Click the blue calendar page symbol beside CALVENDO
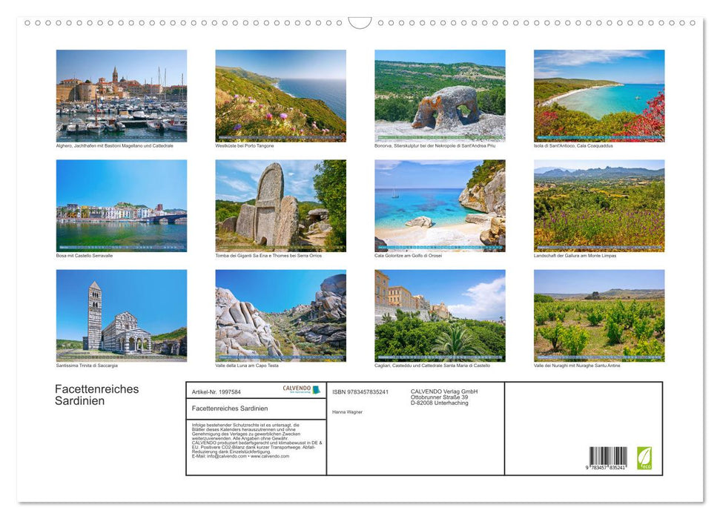This screenshot has width=720, height=519. coord(317,389)
